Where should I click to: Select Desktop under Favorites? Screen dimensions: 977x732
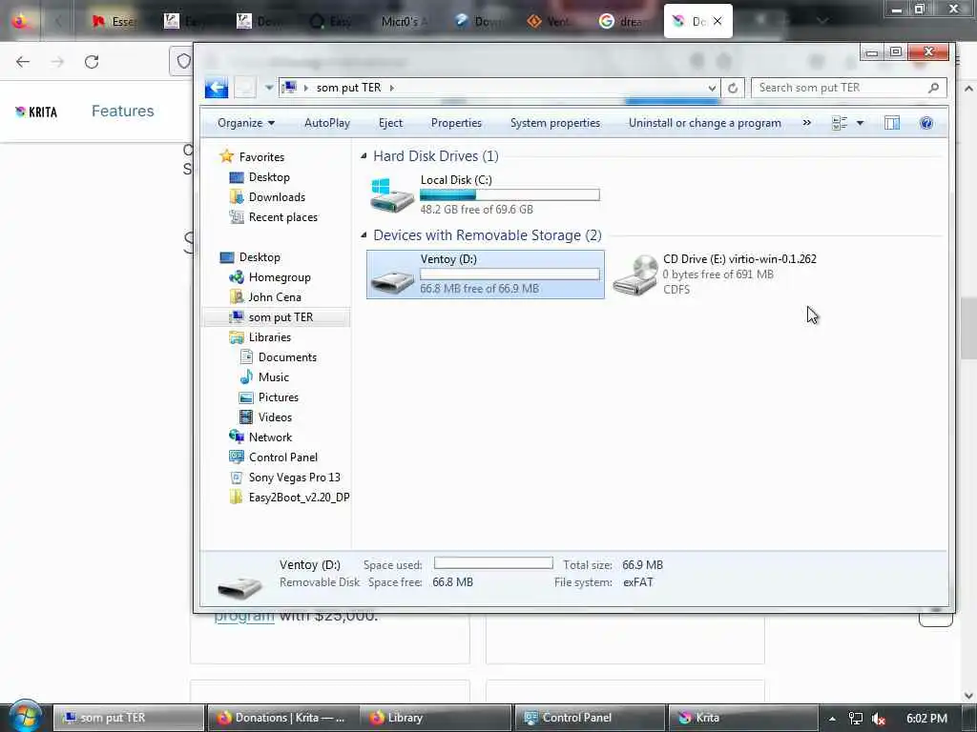click(x=268, y=176)
